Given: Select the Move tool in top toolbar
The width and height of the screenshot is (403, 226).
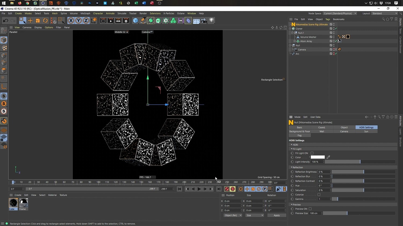Looking at the screenshot, I should coord(30,21).
